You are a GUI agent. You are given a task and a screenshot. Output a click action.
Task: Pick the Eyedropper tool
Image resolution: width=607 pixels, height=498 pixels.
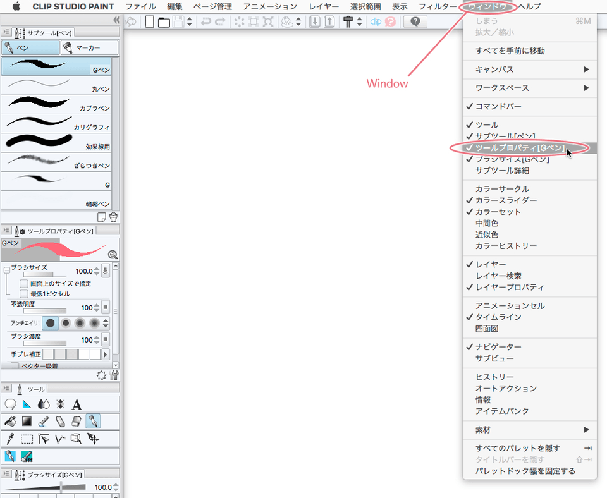point(10,439)
